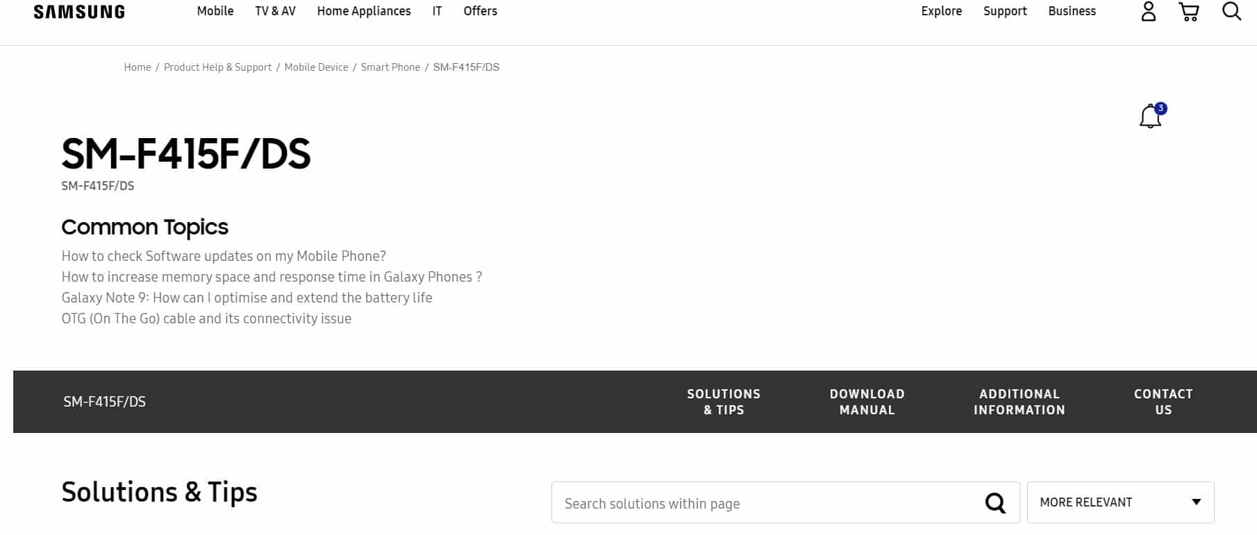Click the Smart Phone breadcrumb link
Screen dimensions: 1257x535
pos(390,67)
